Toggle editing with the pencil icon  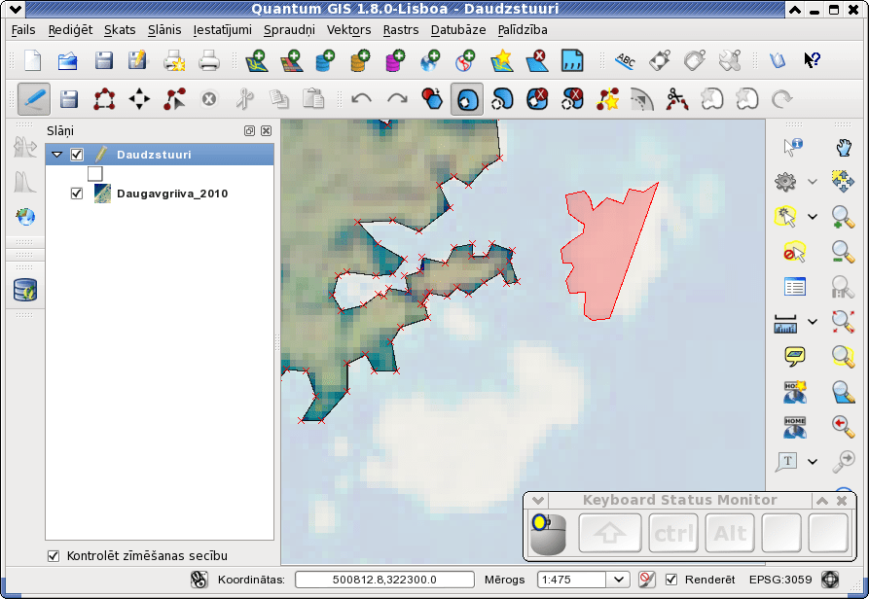(34, 99)
